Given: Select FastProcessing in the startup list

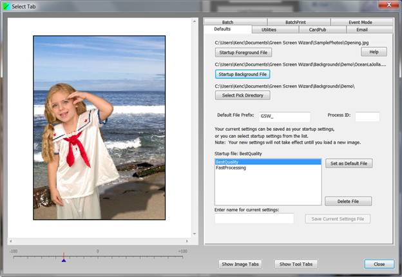Looking at the screenshot, I should tap(231, 168).
